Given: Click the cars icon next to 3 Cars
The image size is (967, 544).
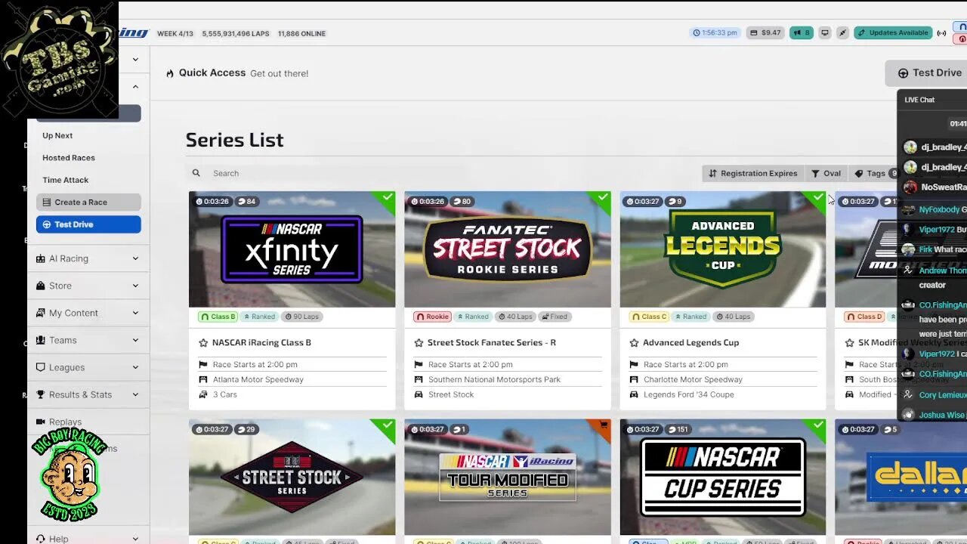Looking at the screenshot, I should pyautogui.click(x=203, y=394).
